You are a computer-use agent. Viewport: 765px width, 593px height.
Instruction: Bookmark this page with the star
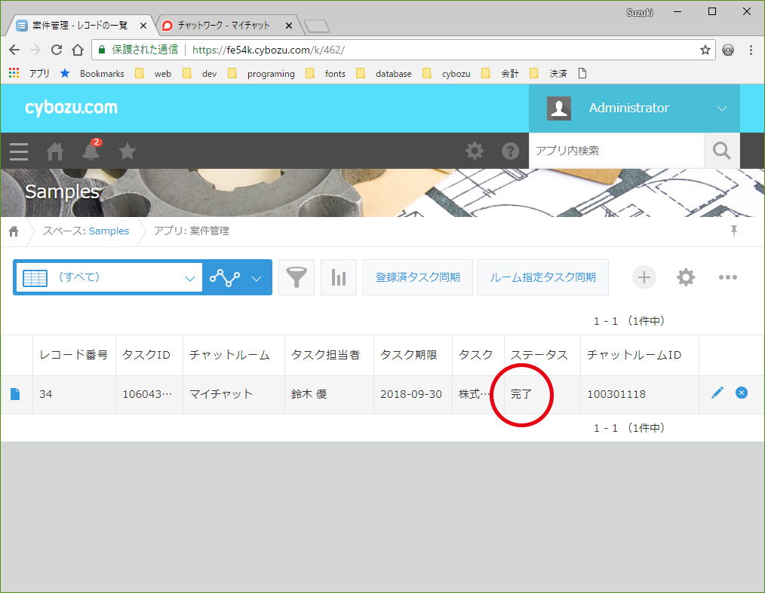tap(705, 50)
